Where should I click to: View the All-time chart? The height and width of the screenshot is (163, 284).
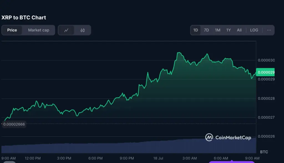pyautogui.click(x=239, y=30)
